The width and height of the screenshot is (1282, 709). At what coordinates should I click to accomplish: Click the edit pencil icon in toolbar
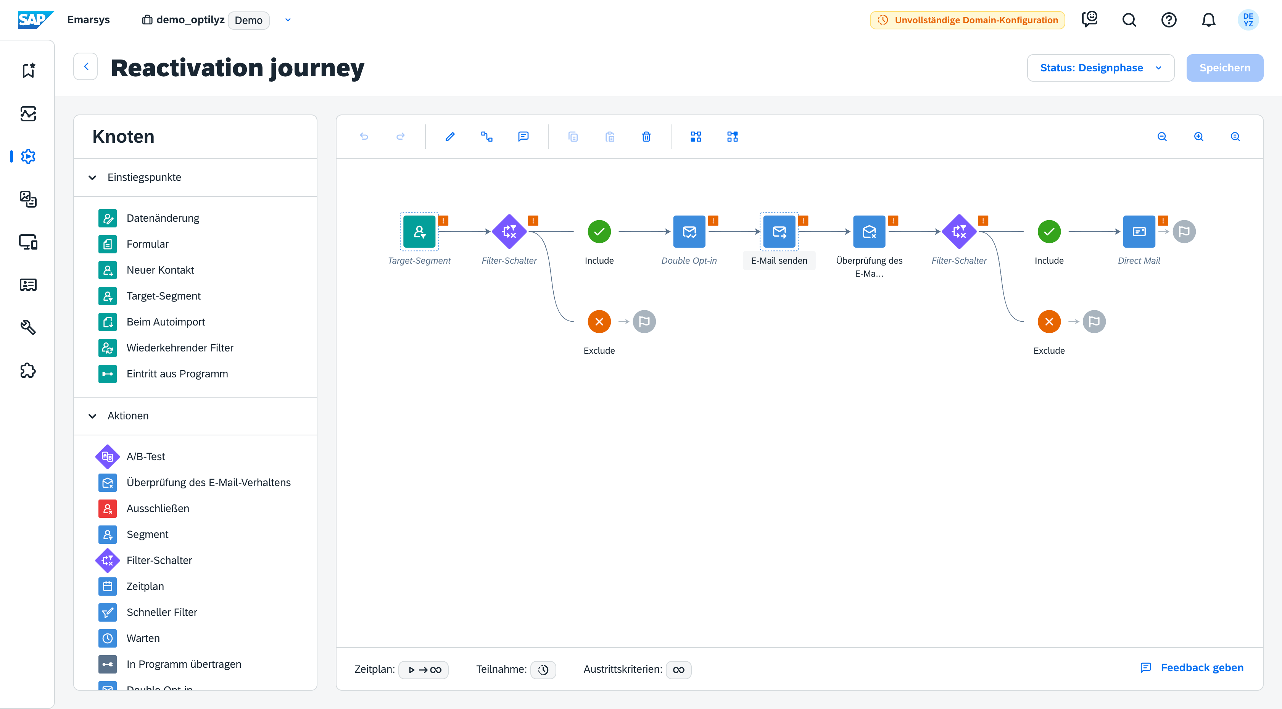450,137
